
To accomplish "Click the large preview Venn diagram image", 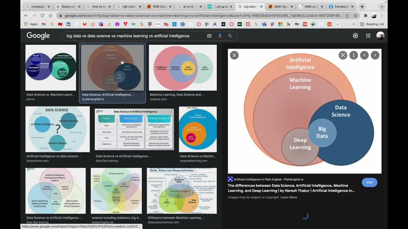I will [304, 111].
